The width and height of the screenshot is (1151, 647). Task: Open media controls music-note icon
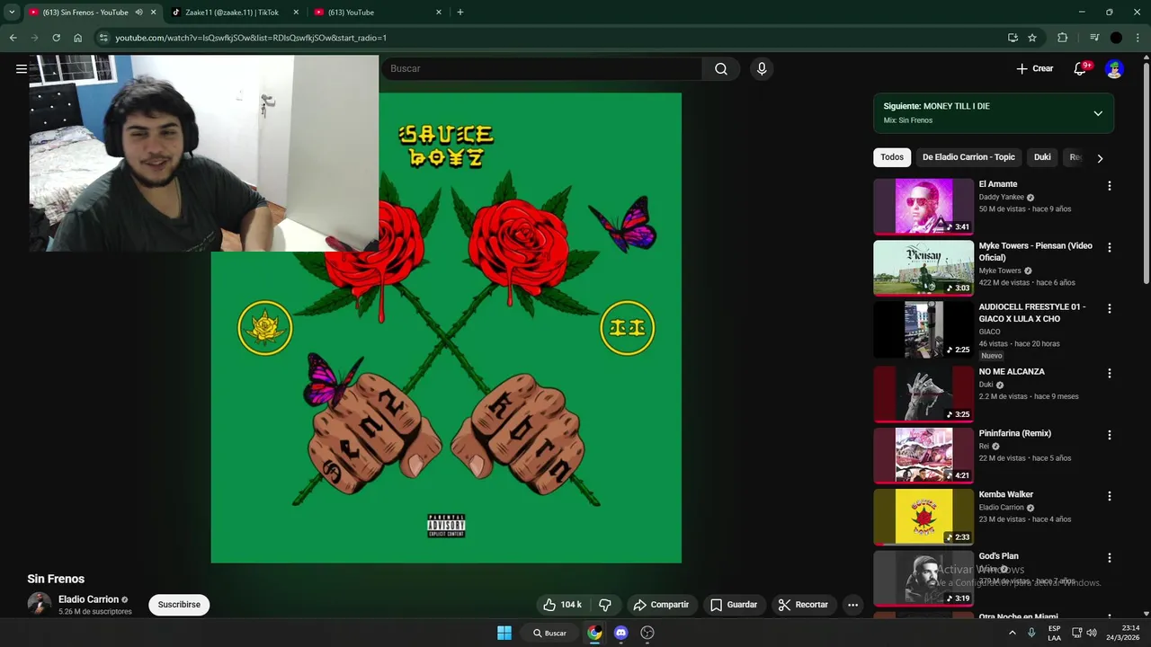(x=1093, y=38)
